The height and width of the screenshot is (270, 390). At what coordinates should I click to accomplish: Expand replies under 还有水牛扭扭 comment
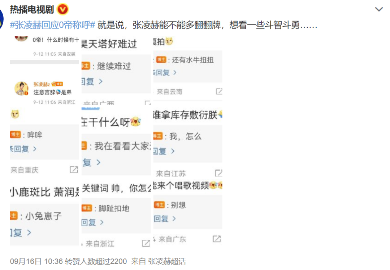click(x=165, y=72)
